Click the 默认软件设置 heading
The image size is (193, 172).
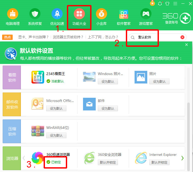[x=36, y=51]
